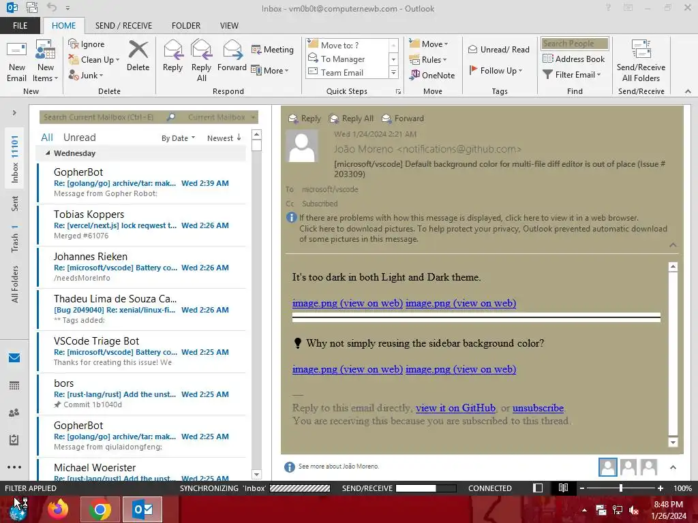Open the Junk options menu
Image resolution: width=698 pixels, height=523 pixels.
(x=86, y=75)
